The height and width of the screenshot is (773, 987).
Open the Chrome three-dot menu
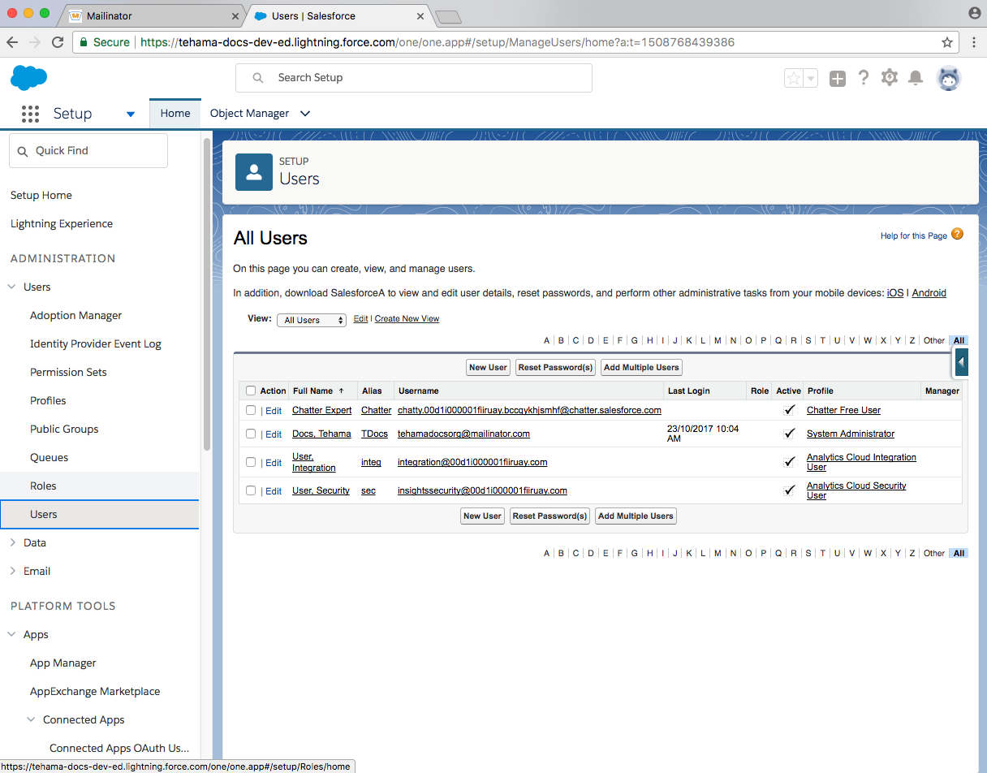coord(974,42)
